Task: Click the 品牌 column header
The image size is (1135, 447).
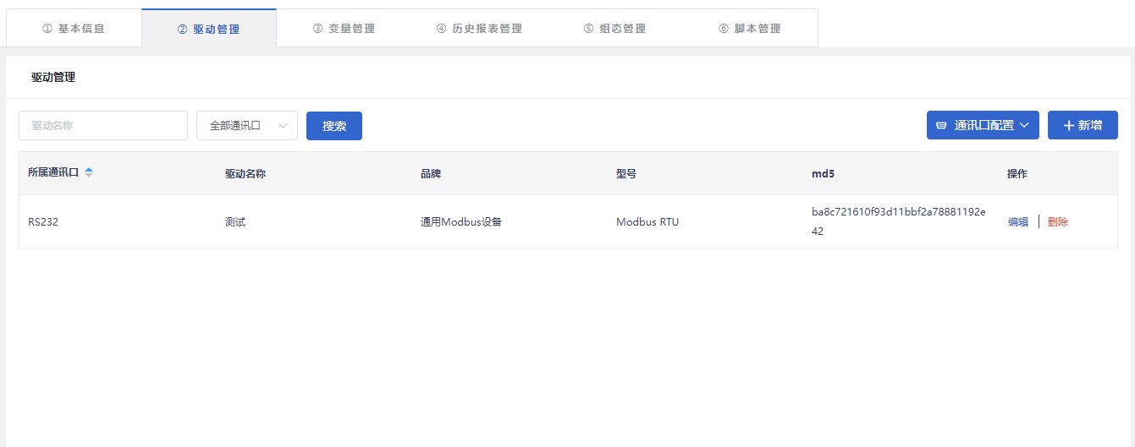Action: pyautogui.click(x=431, y=173)
